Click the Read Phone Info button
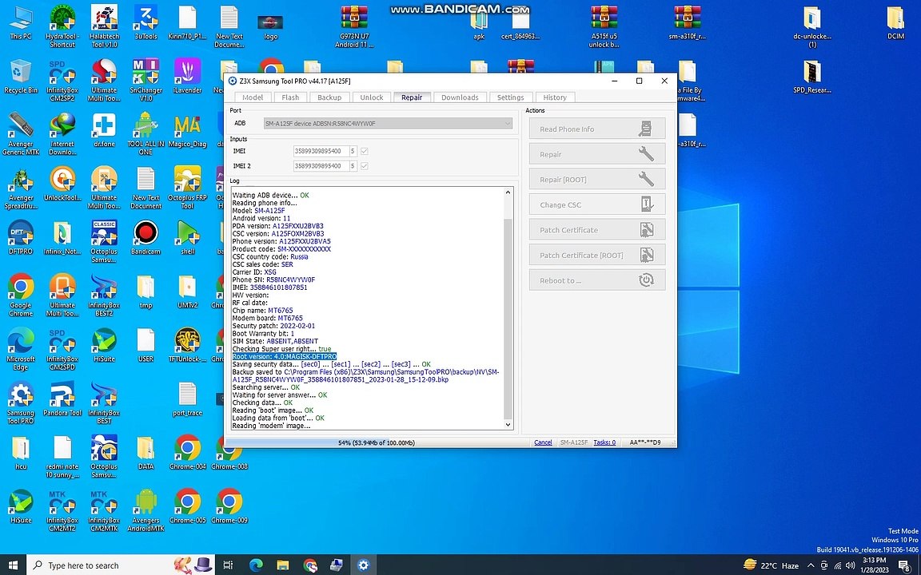This screenshot has width=921, height=575. tap(596, 129)
